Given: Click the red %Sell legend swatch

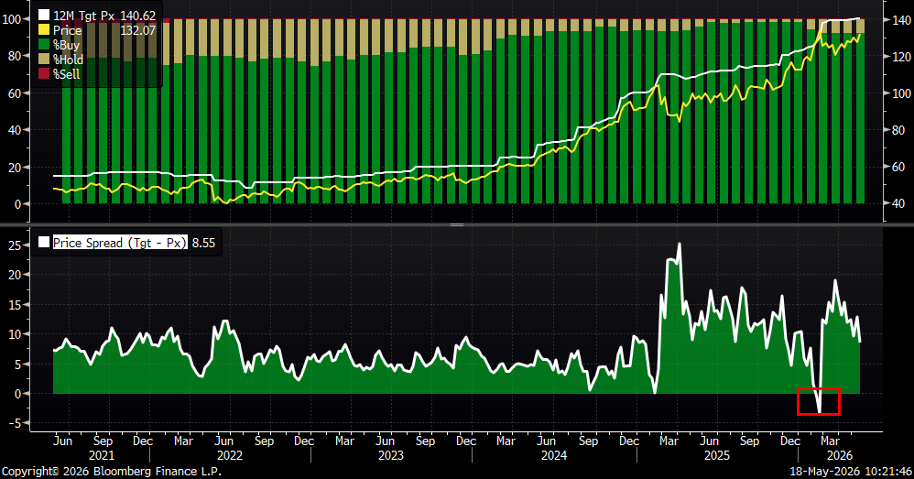Looking at the screenshot, I should point(44,73).
